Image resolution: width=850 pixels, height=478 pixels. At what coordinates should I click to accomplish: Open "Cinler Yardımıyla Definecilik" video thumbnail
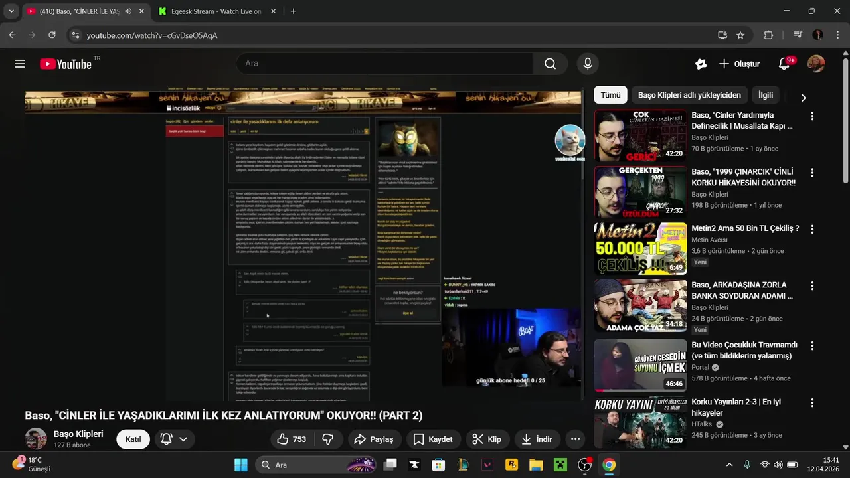[x=640, y=136]
